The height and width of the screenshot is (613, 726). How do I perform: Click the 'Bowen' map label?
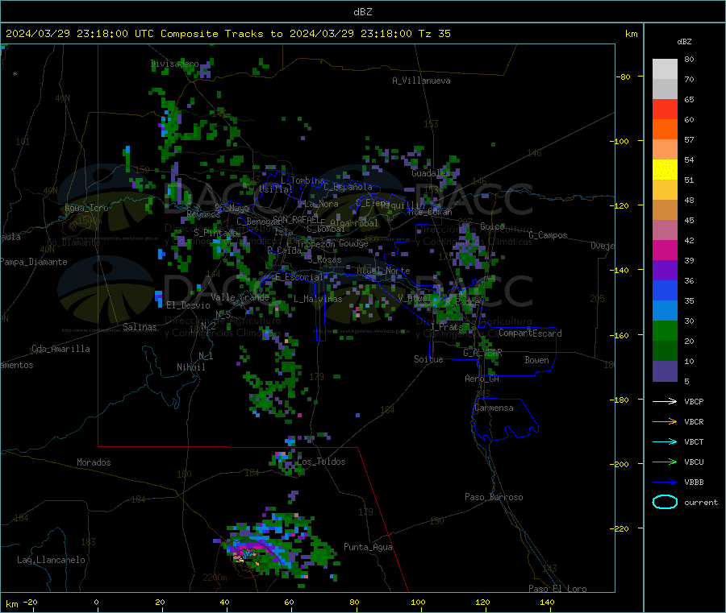click(536, 360)
